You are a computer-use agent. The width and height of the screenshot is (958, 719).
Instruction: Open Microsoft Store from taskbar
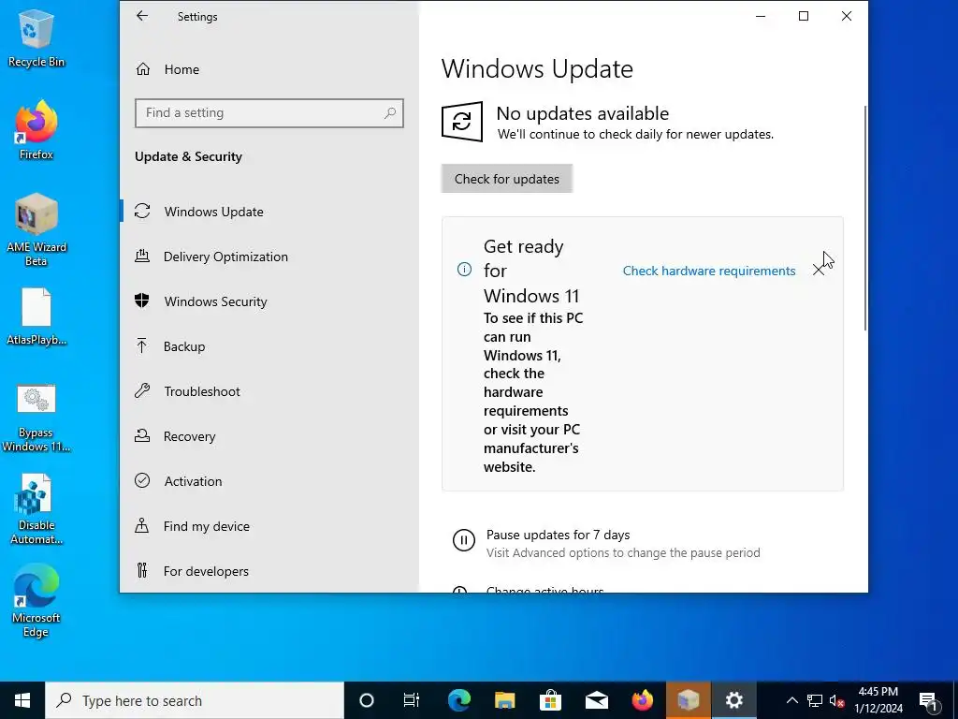[x=550, y=700]
